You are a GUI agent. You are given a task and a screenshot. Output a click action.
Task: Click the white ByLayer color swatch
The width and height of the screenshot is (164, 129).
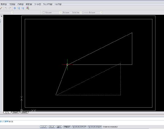point(44,13)
